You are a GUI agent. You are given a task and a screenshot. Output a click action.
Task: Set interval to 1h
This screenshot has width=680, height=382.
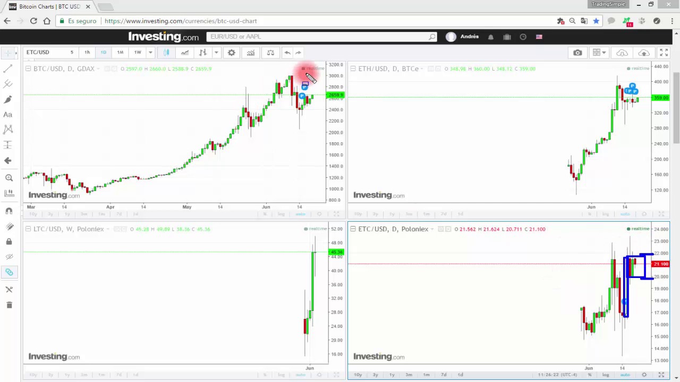point(87,53)
